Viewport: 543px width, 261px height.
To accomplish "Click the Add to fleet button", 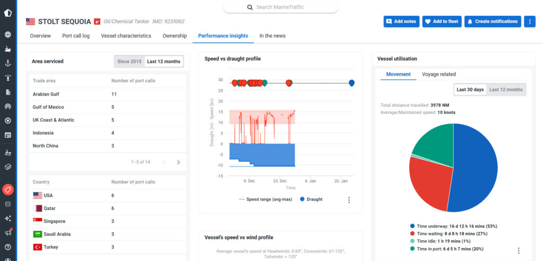I will pos(442,22).
